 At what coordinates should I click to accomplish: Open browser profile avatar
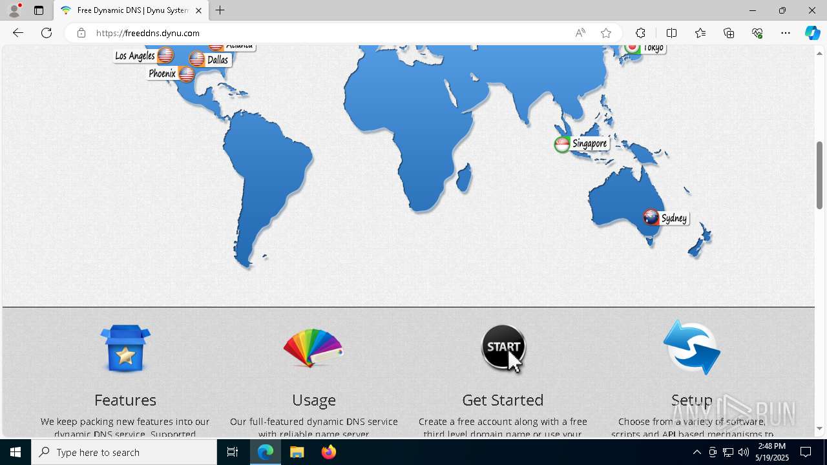14,10
